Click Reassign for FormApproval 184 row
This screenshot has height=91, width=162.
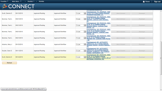click(142, 38)
